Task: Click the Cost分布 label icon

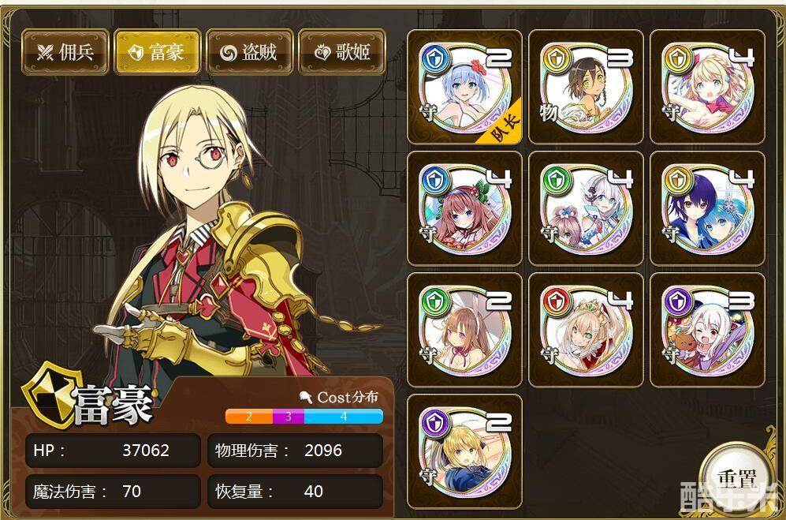Action: tap(305, 397)
